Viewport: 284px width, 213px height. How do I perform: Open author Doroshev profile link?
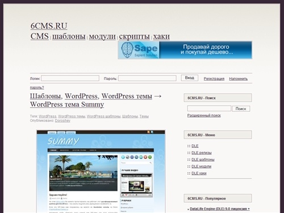pos(62,120)
